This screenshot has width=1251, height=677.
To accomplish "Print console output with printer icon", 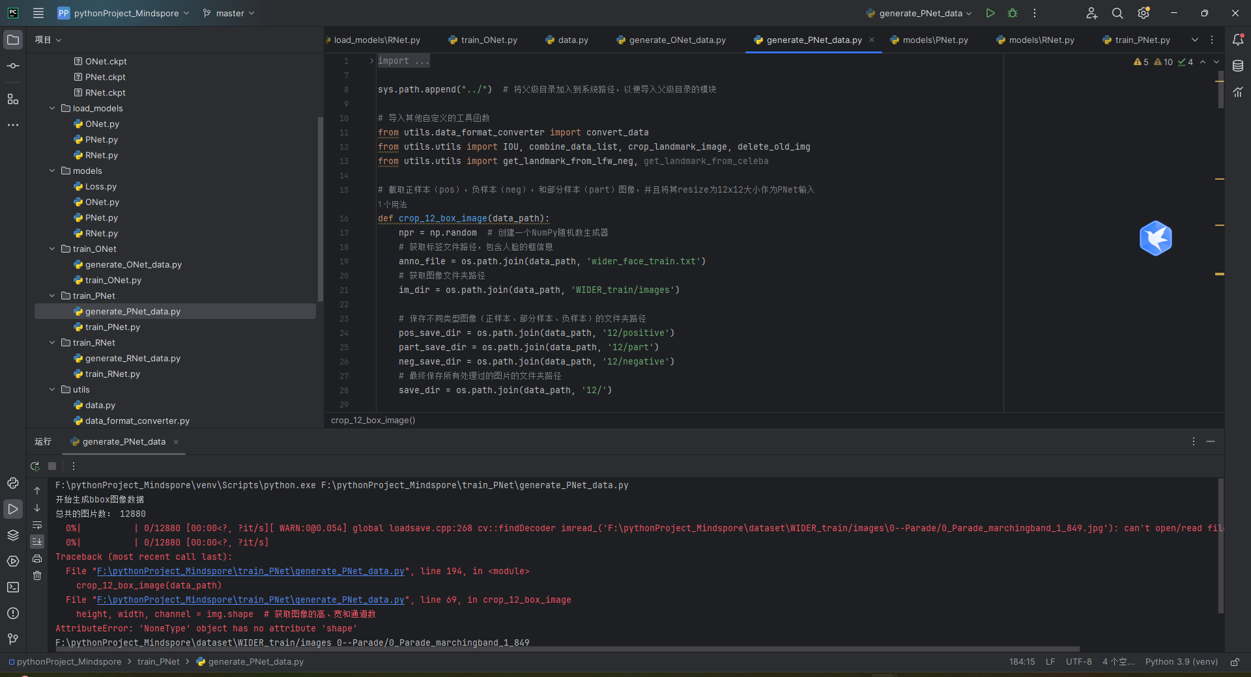I will coord(37,559).
